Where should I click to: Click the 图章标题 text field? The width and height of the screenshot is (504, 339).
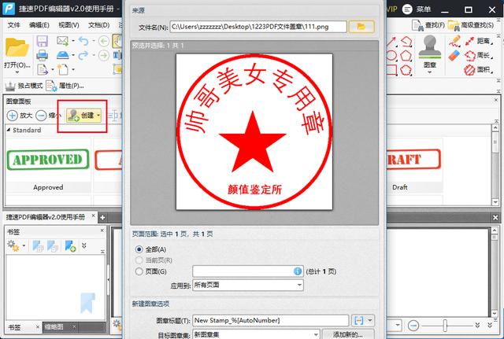tap(269, 320)
